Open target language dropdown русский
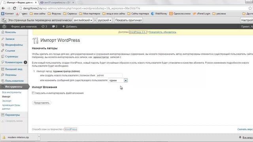Viewport: 253px width, 142px height. tap(104, 20)
